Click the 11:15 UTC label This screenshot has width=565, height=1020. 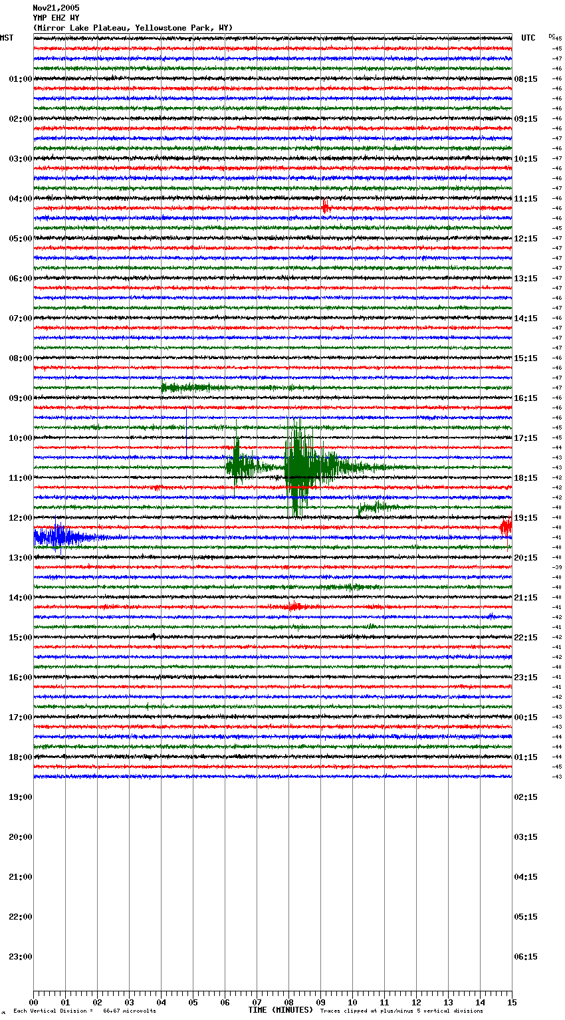coord(526,199)
